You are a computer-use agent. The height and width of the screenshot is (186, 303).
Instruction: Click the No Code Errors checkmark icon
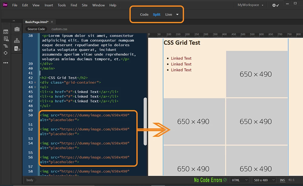pos(225,180)
